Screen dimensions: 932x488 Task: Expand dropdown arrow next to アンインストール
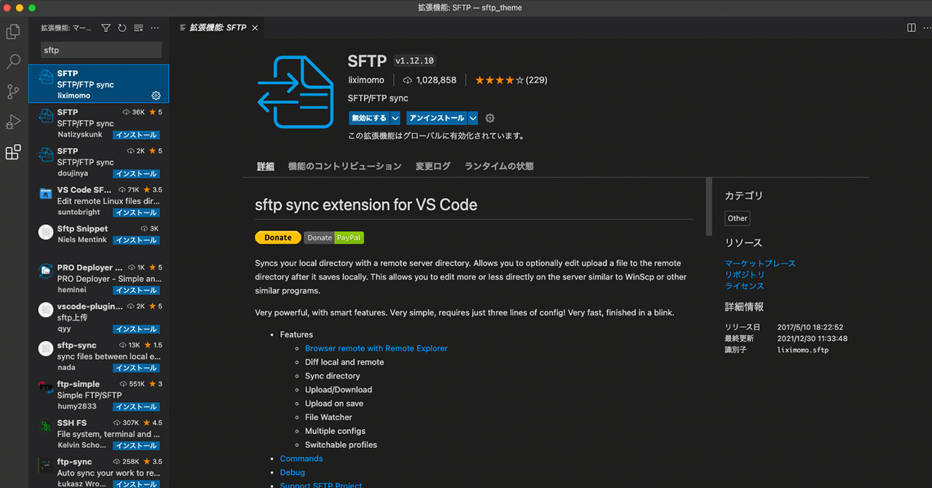point(473,118)
